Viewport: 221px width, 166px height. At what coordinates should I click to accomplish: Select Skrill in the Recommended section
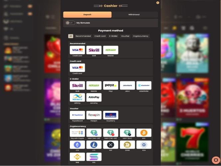point(94,50)
